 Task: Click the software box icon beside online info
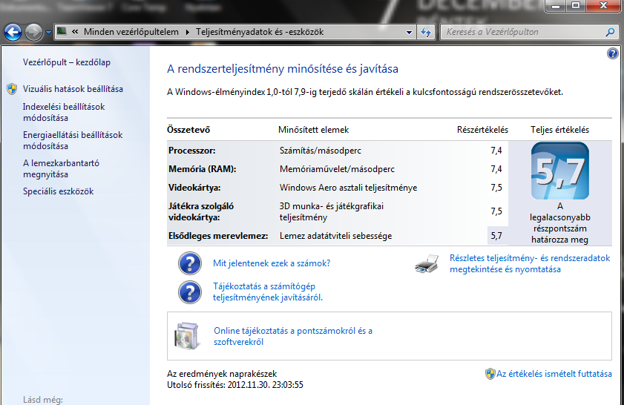pos(186,336)
